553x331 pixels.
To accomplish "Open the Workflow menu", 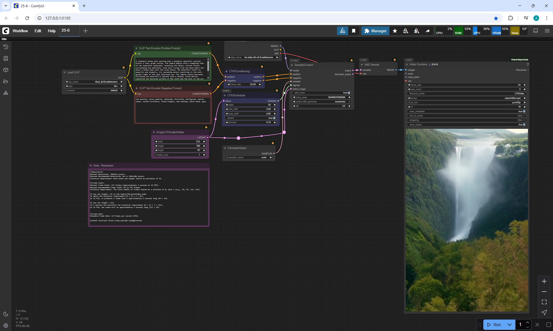I will tap(20, 31).
